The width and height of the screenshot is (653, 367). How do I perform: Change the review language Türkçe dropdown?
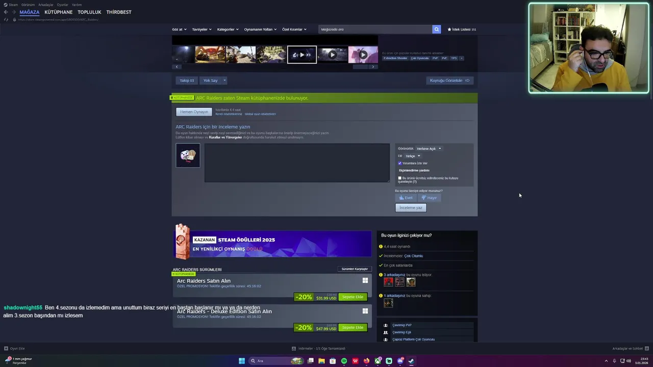coord(412,156)
